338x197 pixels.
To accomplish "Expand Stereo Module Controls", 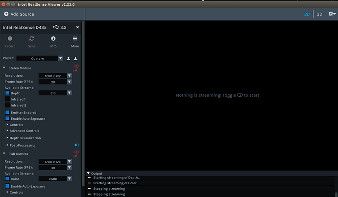I will point(7,125).
